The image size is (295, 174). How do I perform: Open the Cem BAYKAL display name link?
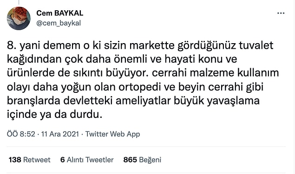(60, 13)
